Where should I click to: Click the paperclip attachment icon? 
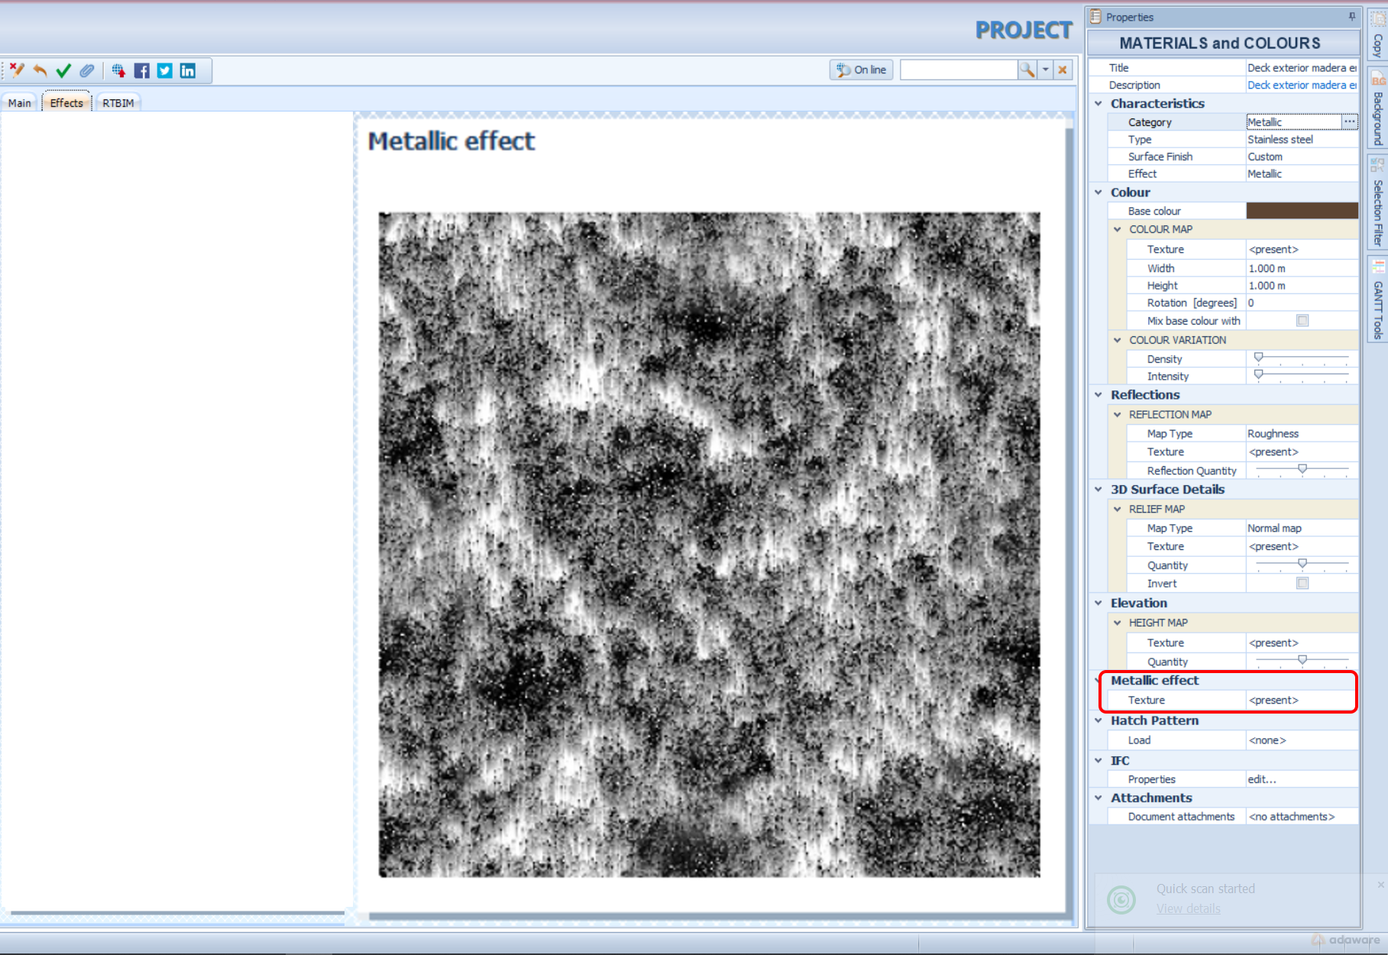(87, 70)
